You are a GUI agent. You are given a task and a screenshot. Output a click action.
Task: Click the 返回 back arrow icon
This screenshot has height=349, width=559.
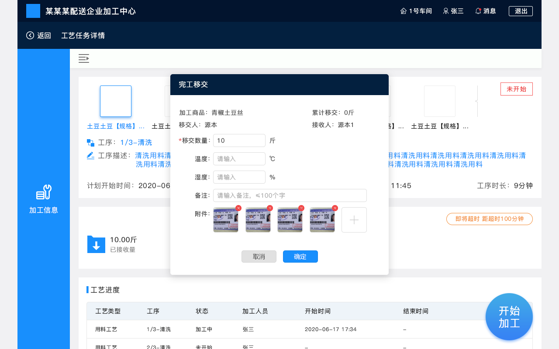29,36
